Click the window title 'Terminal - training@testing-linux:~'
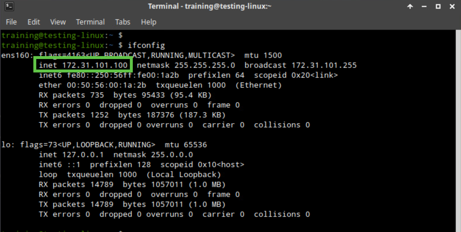This screenshot has height=232, width=461. tap(209, 6)
